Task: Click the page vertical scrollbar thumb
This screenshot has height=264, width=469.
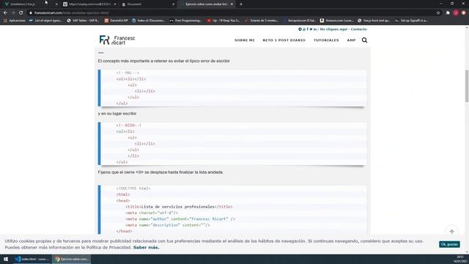Action: pyautogui.click(x=467, y=87)
